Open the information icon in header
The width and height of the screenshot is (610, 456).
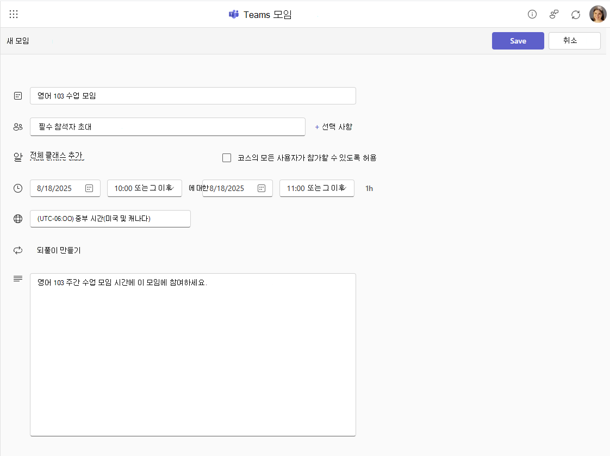tap(532, 14)
